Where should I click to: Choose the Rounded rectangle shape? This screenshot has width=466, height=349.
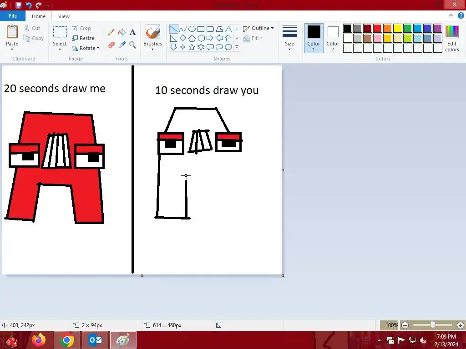pyautogui.click(x=210, y=29)
